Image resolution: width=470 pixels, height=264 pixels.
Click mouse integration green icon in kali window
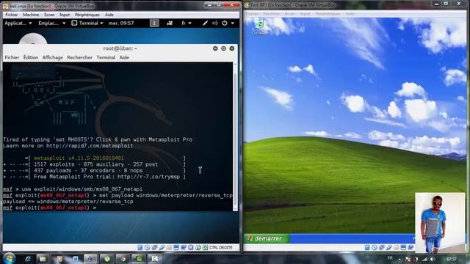(198, 248)
